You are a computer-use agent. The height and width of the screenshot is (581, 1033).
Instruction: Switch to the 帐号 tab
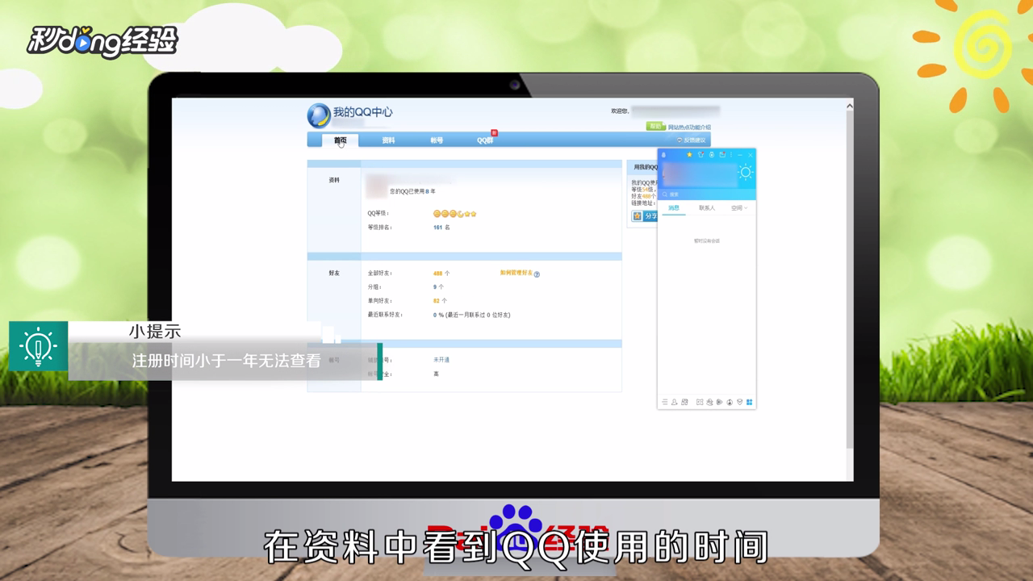tap(437, 140)
